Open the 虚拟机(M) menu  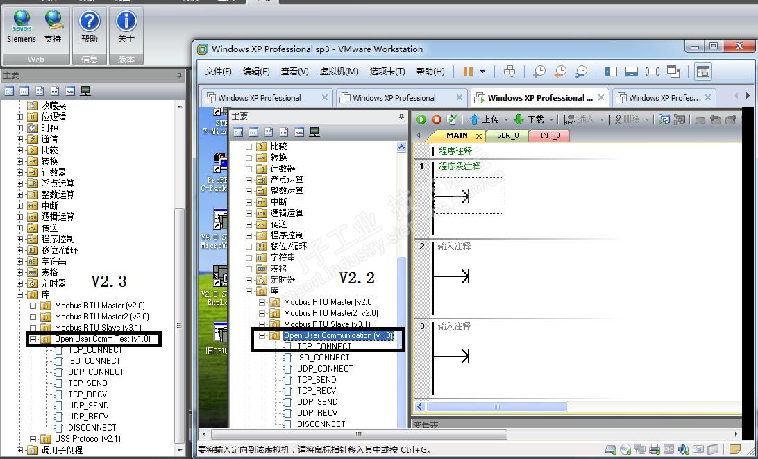[x=339, y=72]
